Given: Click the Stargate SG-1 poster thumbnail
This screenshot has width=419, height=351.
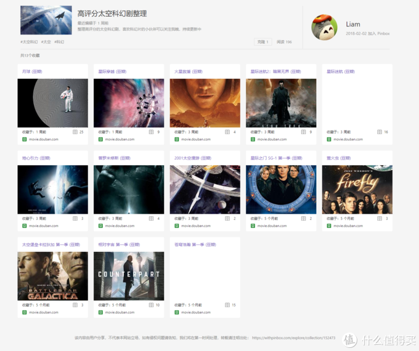Looking at the screenshot, I should click(281, 190).
